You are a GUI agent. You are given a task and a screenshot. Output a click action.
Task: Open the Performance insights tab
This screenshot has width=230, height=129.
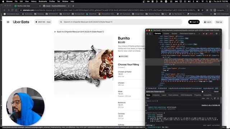(188, 34)
